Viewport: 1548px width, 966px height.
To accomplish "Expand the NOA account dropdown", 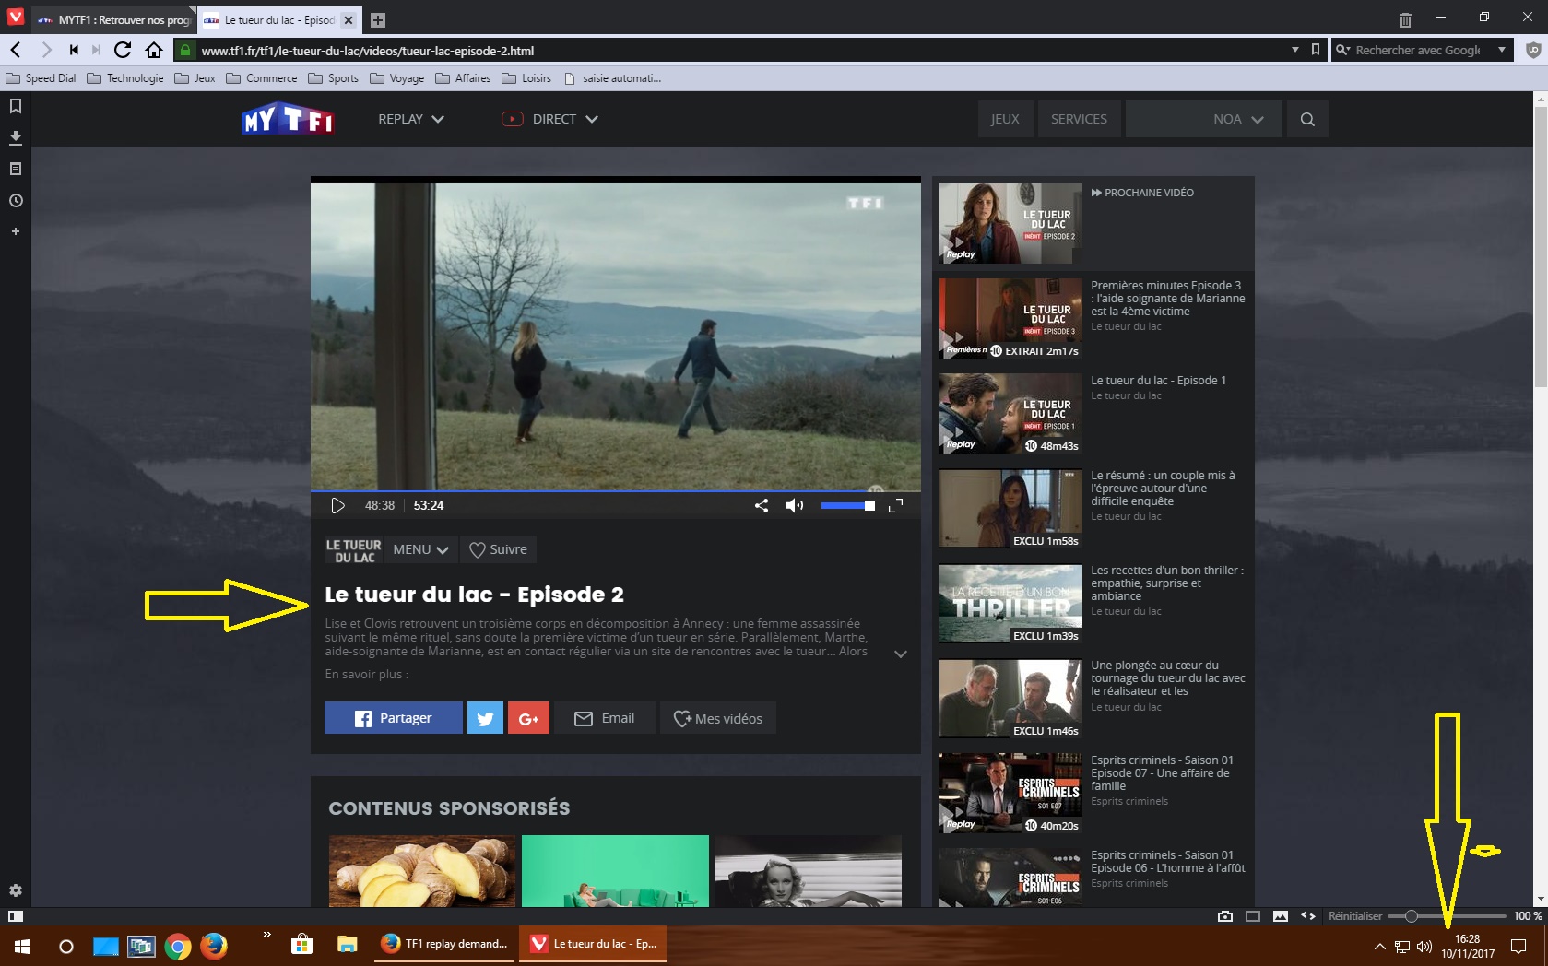I will coord(1204,119).
